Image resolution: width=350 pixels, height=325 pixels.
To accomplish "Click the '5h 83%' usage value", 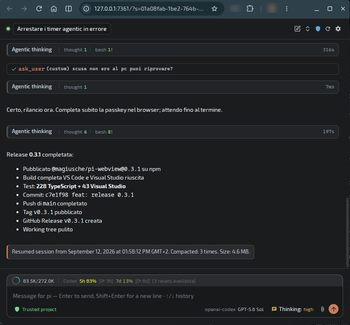I will coord(88,281).
